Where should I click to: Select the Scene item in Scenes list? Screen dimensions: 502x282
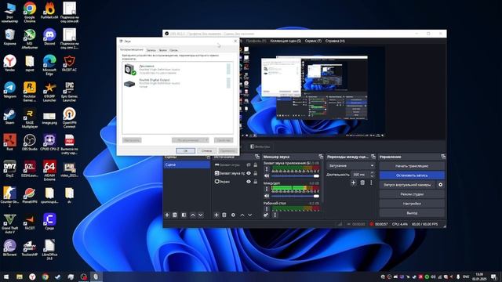[187, 164]
